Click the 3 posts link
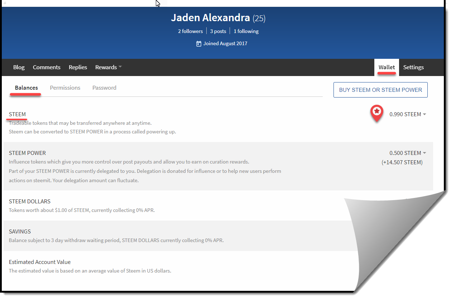This screenshot has height=298, width=451. (218, 31)
